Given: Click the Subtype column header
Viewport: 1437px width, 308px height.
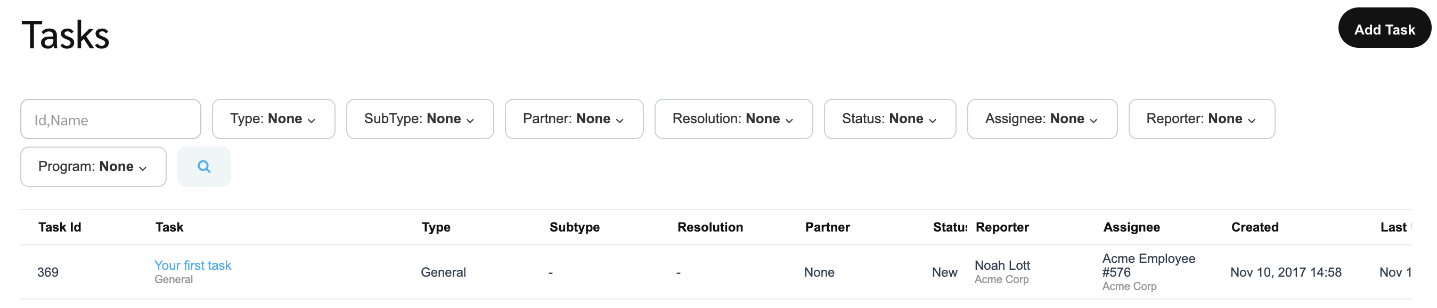Looking at the screenshot, I should (574, 227).
